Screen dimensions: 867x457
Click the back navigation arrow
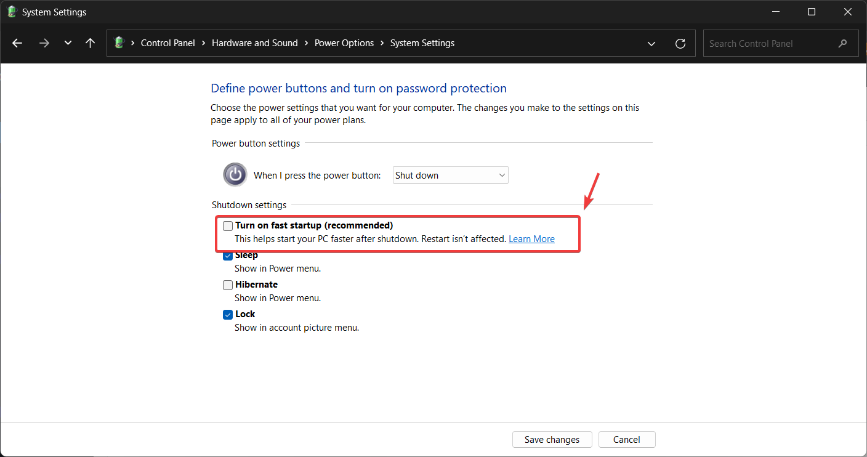(17, 43)
